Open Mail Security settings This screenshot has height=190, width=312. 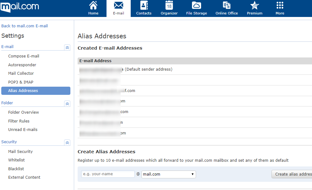click(x=20, y=152)
